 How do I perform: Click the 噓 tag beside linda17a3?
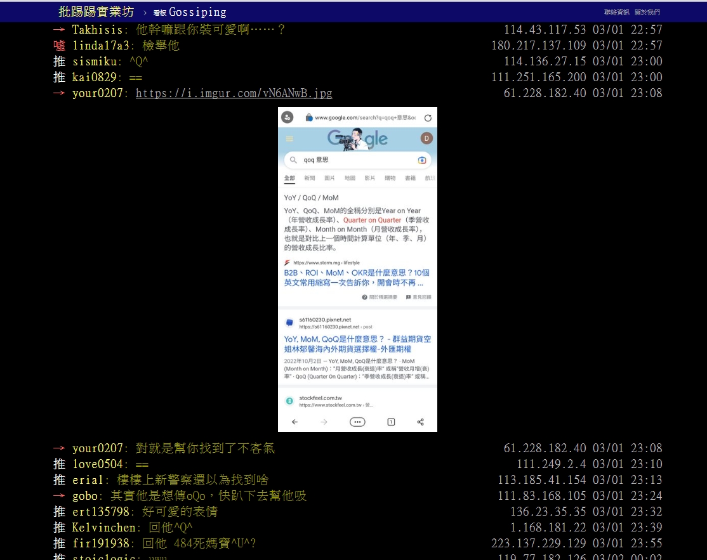coord(60,46)
